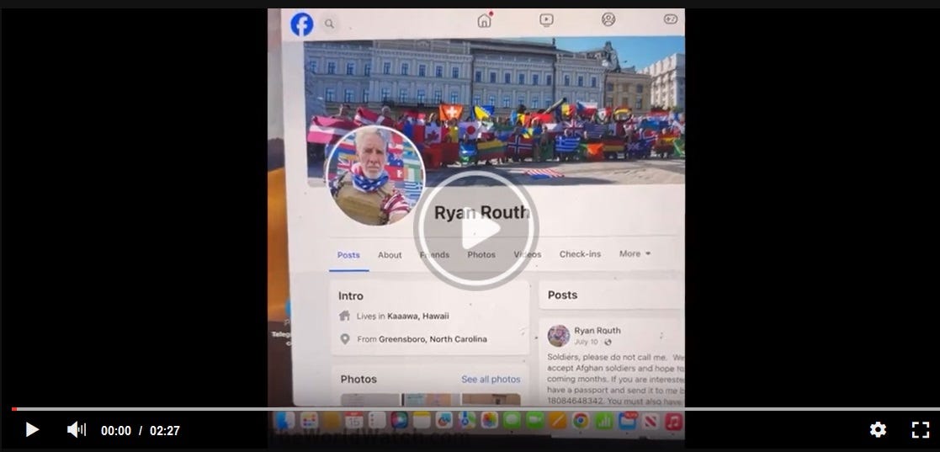
Task: Open the Check-ins tab
Action: 580,254
